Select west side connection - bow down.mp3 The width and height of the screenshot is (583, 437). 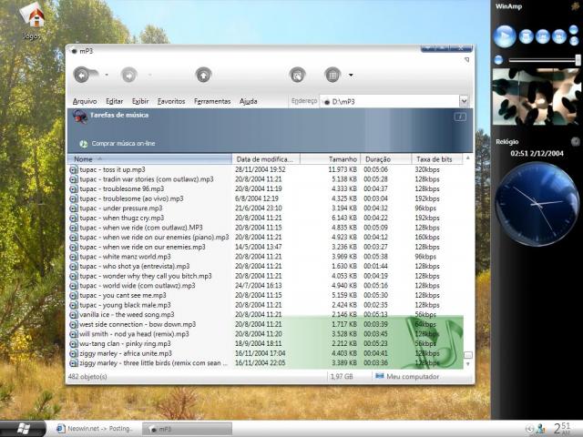coord(138,324)
